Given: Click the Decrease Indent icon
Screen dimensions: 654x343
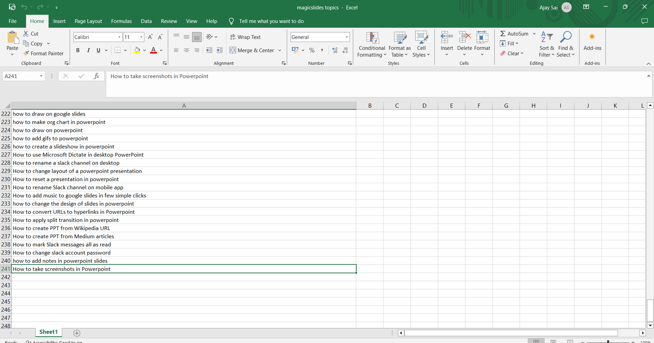Looking at the screenshot, I should point(209,50).
